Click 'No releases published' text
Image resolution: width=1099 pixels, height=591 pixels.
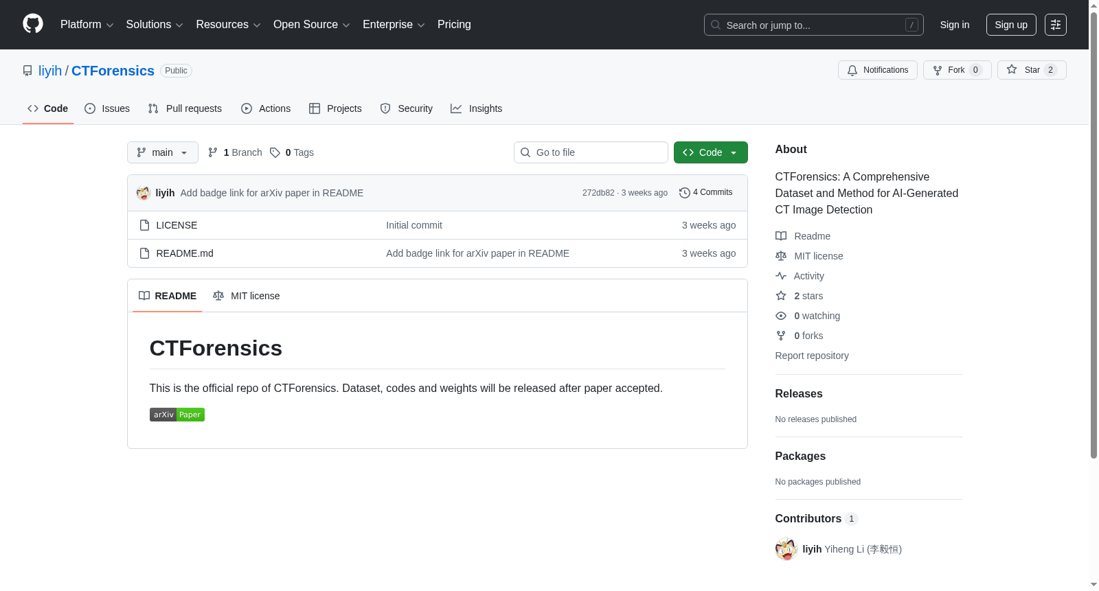816,419
